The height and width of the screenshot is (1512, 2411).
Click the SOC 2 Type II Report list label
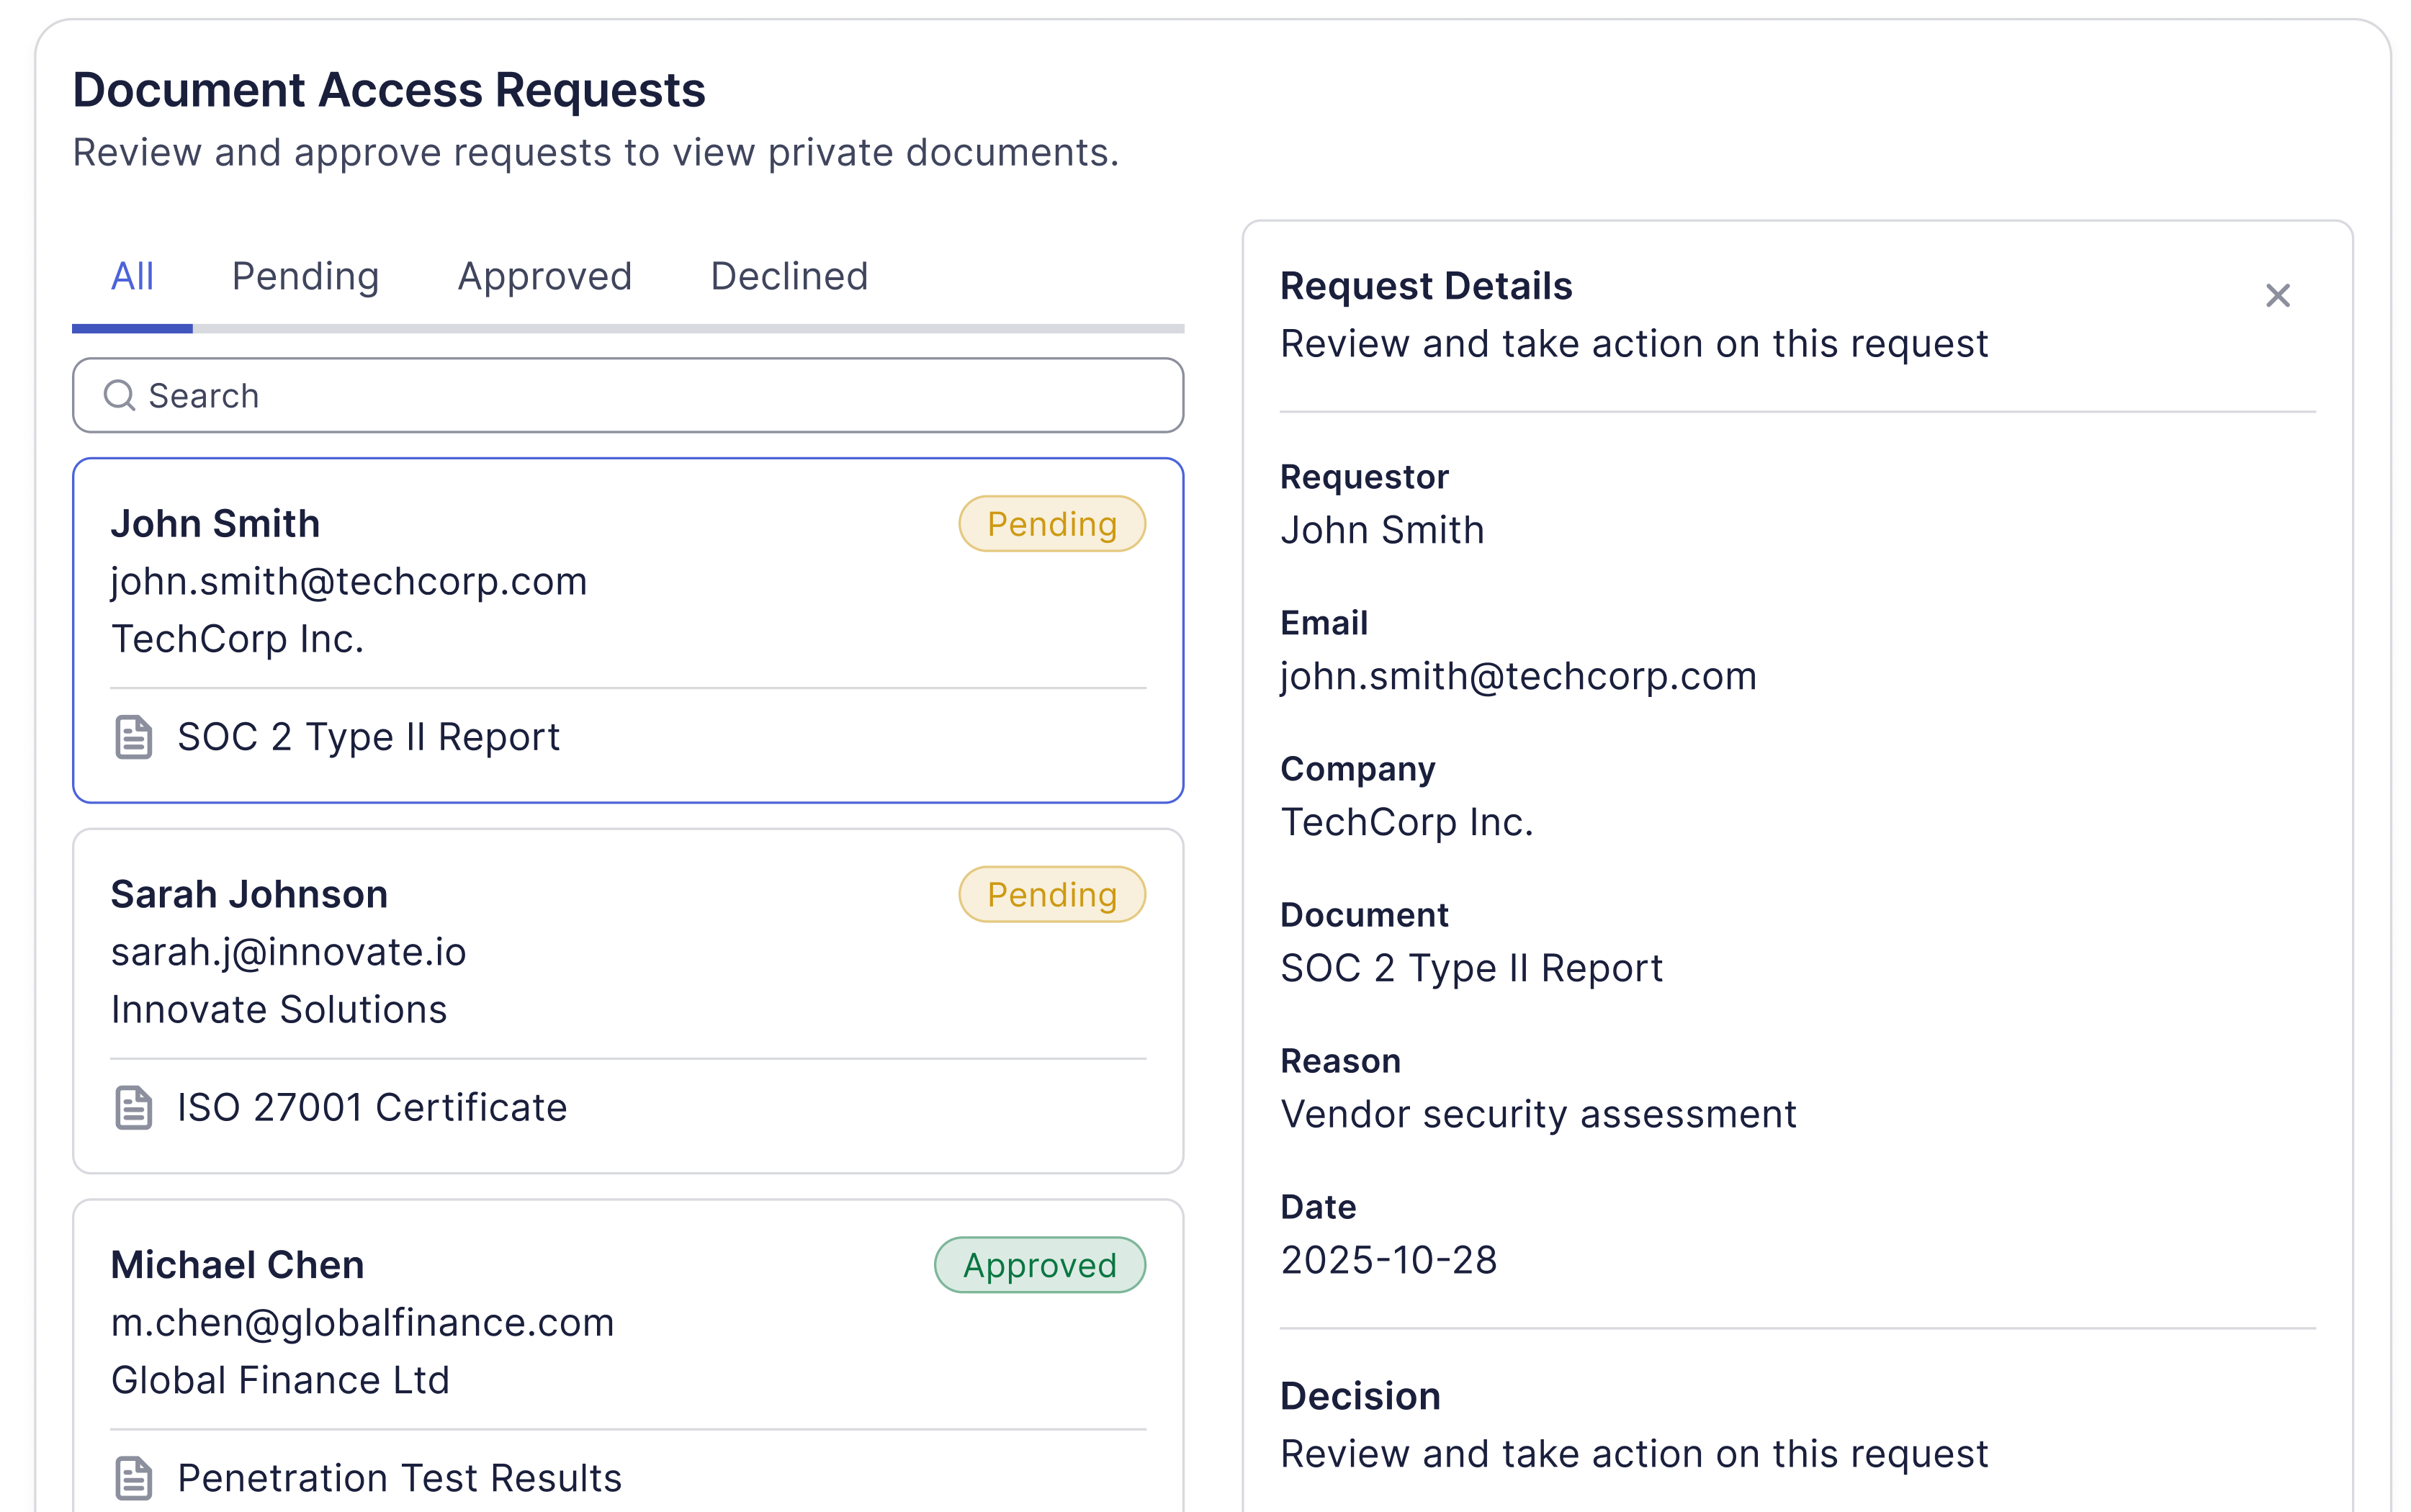(x=368, y=737)
